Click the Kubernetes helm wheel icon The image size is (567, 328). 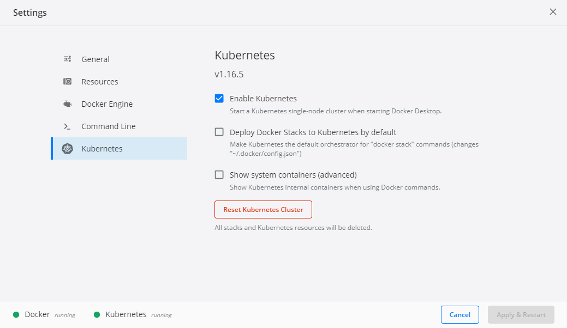(x=68, y=149)
